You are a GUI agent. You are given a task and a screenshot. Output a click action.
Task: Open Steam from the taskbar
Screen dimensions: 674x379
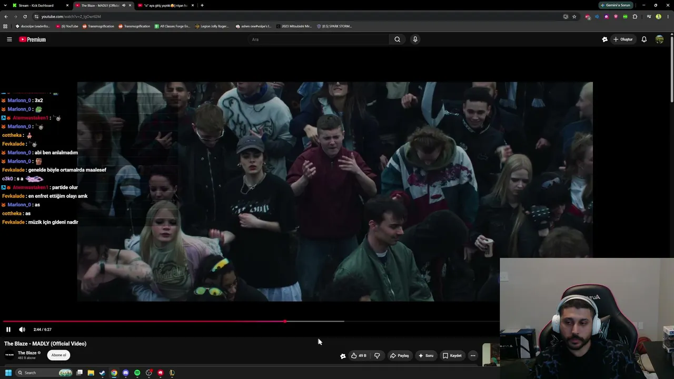102,373
